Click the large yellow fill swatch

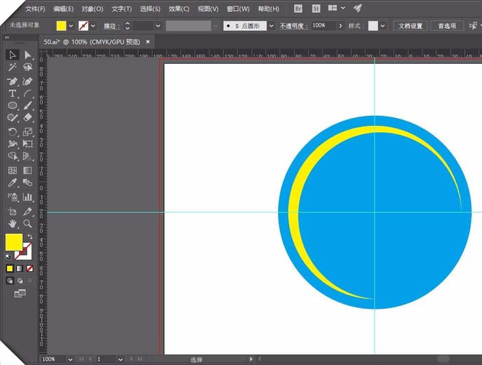14,242
